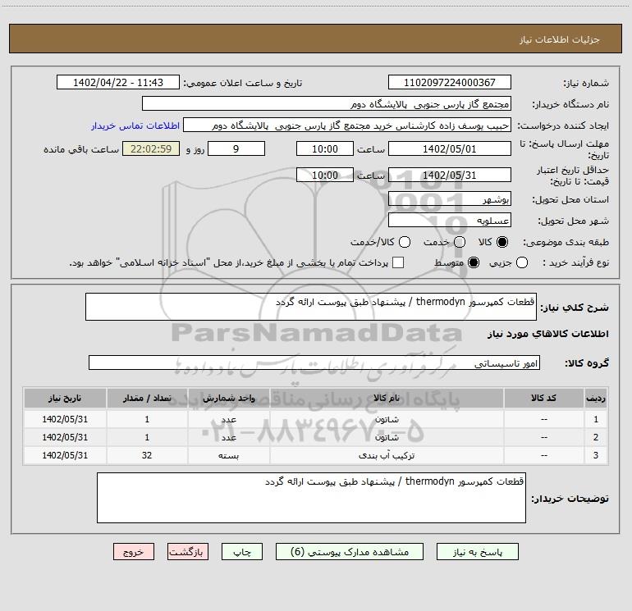Click the پاسخ به نیاز button
Viewport: 632px width, 611px height.
(x=478, y=552)
